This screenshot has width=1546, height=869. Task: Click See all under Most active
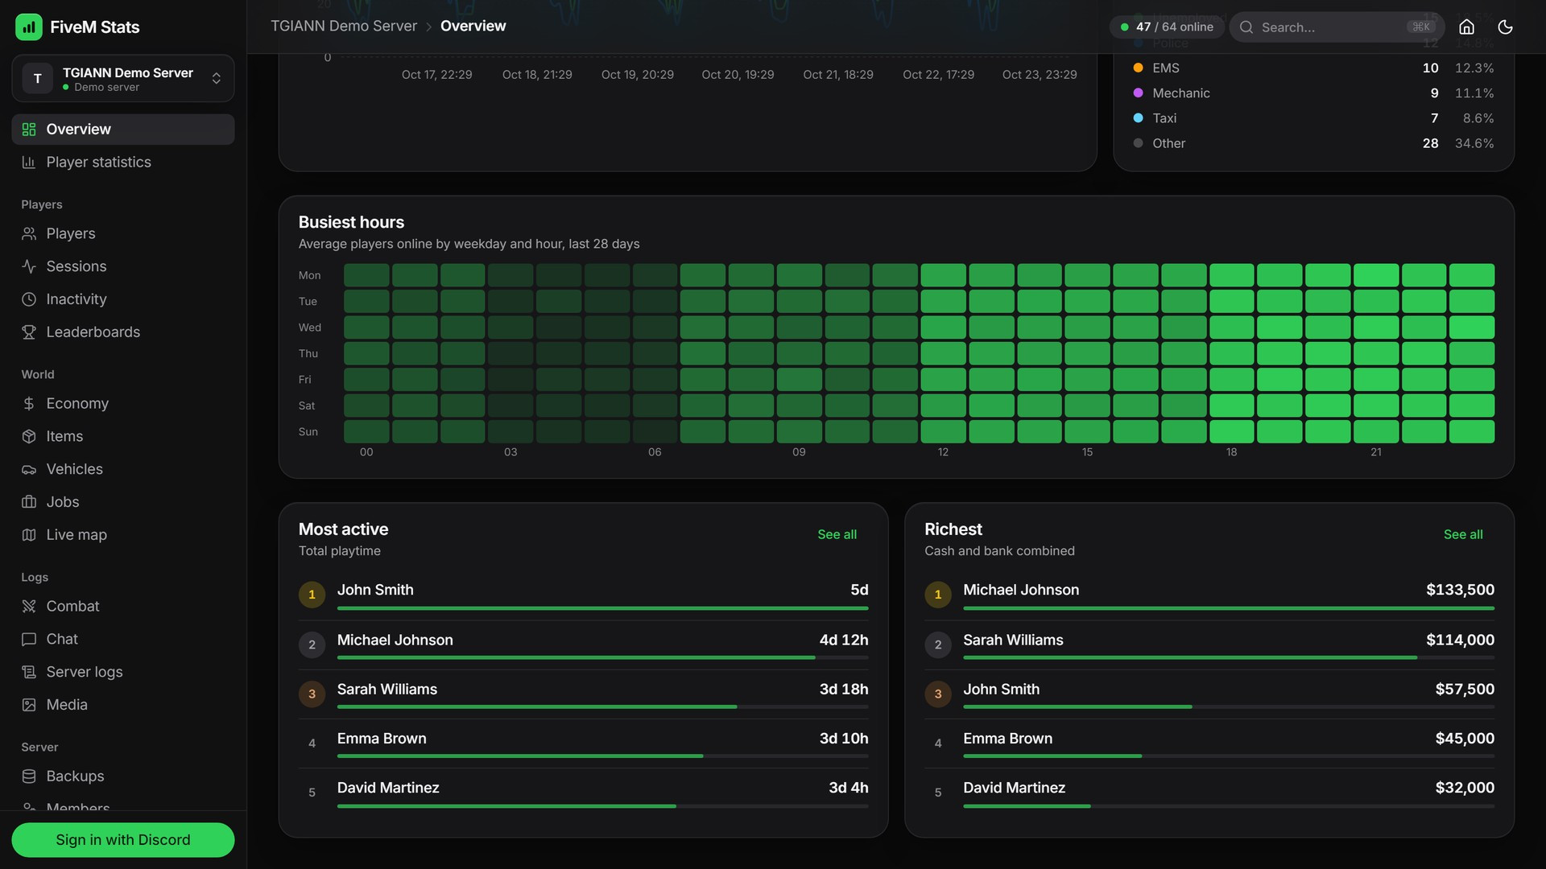pos(837,534)
